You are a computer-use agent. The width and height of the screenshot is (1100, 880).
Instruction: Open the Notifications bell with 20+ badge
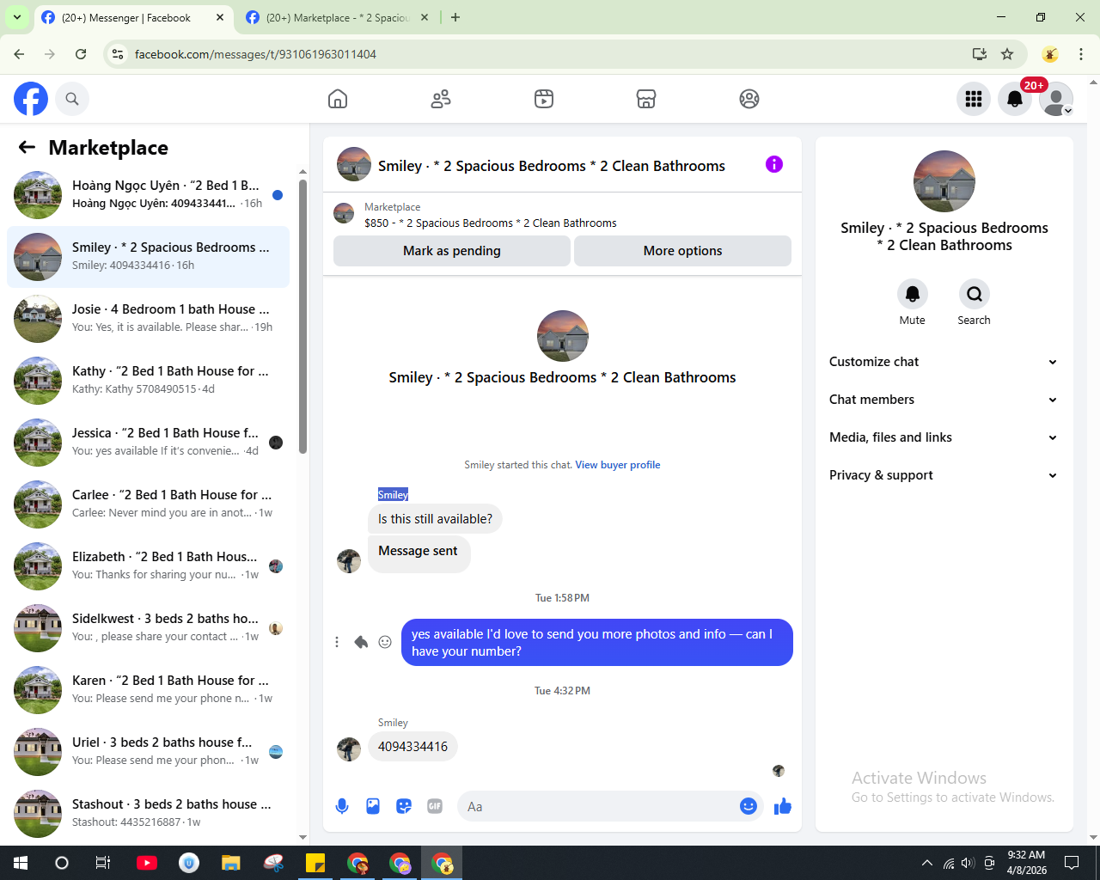click(1015, 99)
